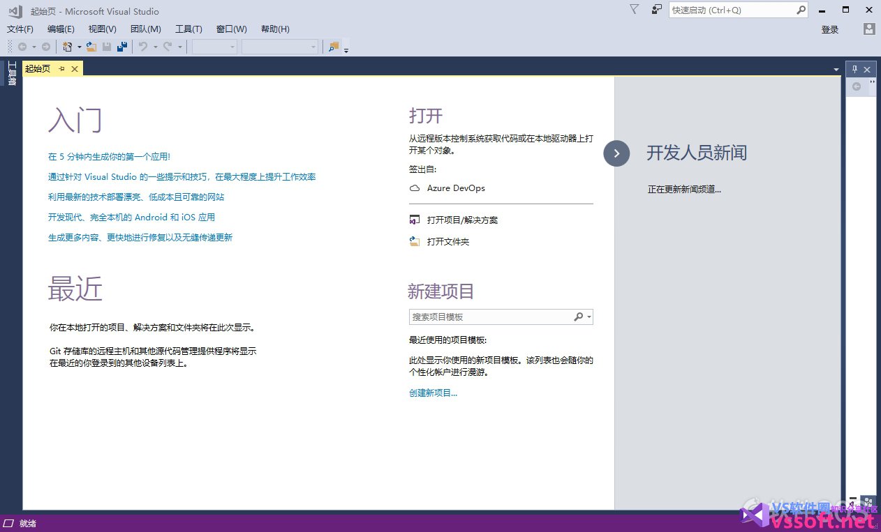Collapse the 开发人员新闻 panel with arrow button

[616, 153]
